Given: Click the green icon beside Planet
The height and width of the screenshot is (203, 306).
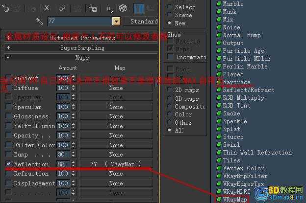Looking at the screenshot, I should 219,74.
